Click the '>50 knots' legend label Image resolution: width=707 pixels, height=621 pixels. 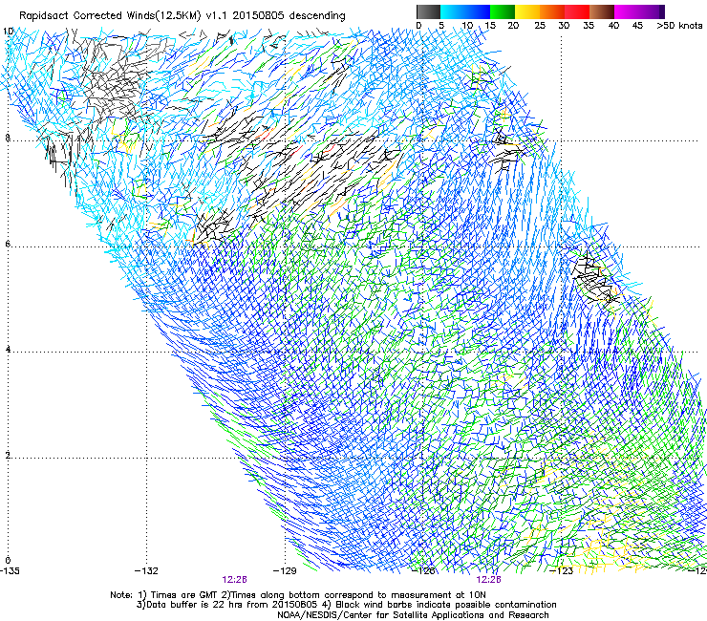(x=679, y=26)
